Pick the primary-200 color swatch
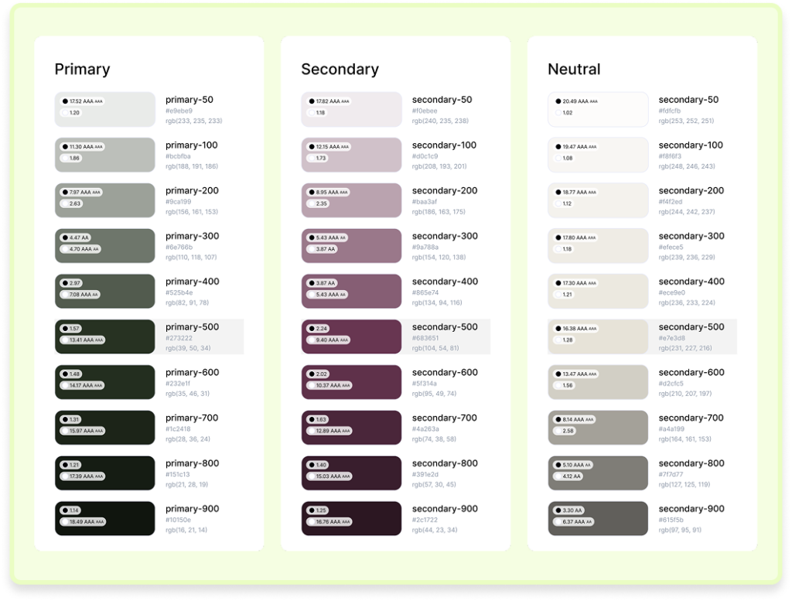 pos(105,200)
